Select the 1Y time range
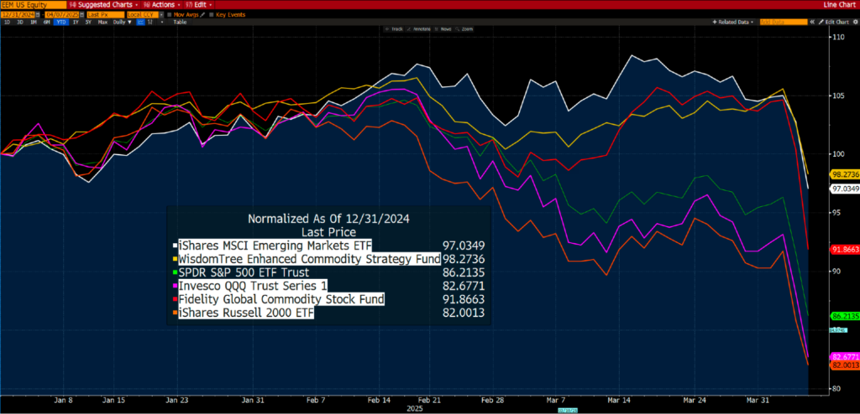The height and width of the screenshot is (414, 860). tap(76, 23)
